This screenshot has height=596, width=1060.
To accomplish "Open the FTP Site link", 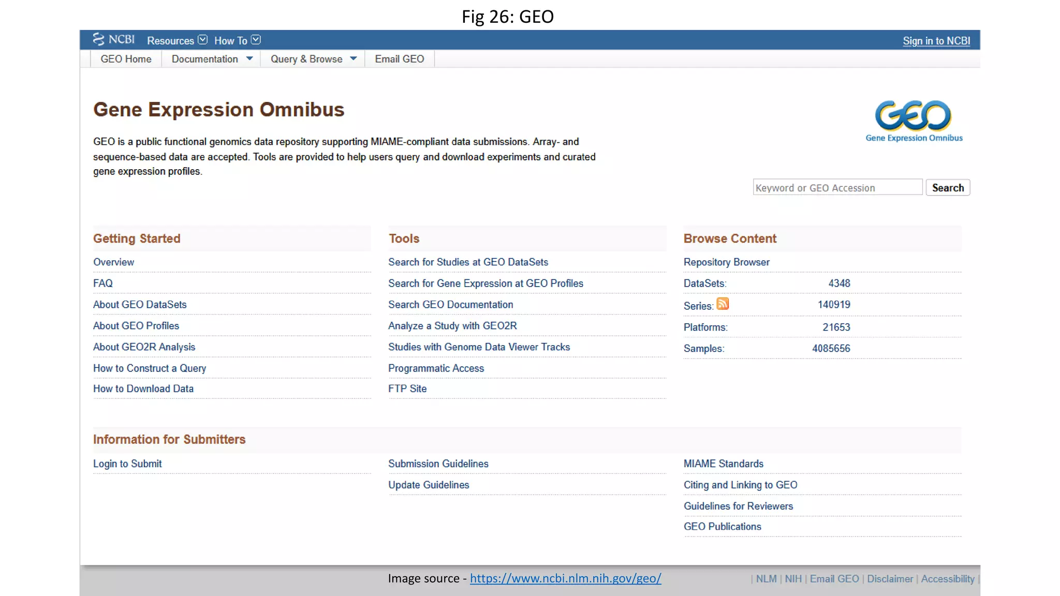I will pos(407,389).
